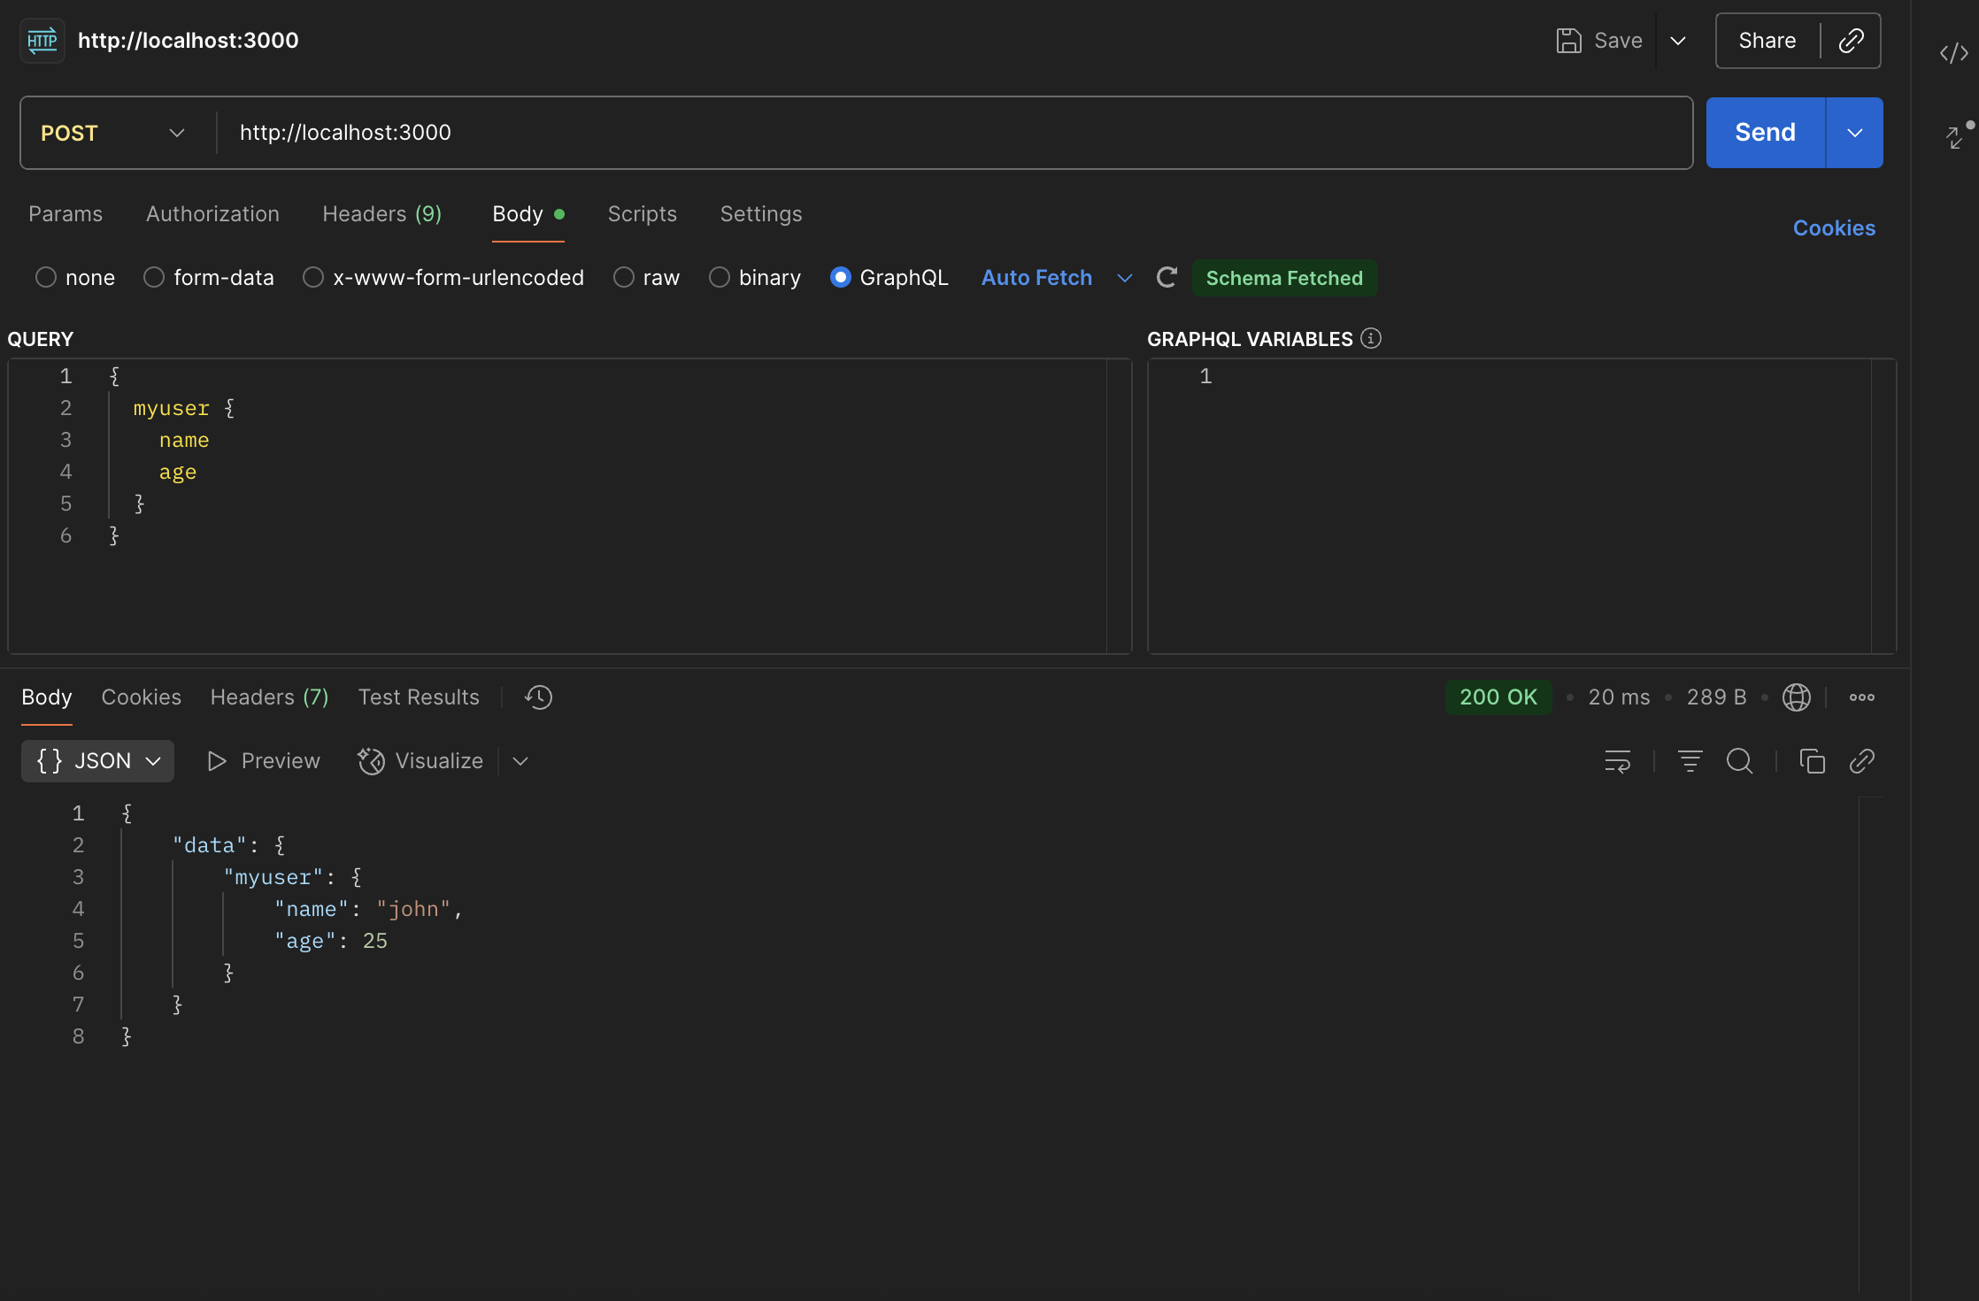Select binary body type
This screenshot has width=1979, height=1301.
click(720, 278)
